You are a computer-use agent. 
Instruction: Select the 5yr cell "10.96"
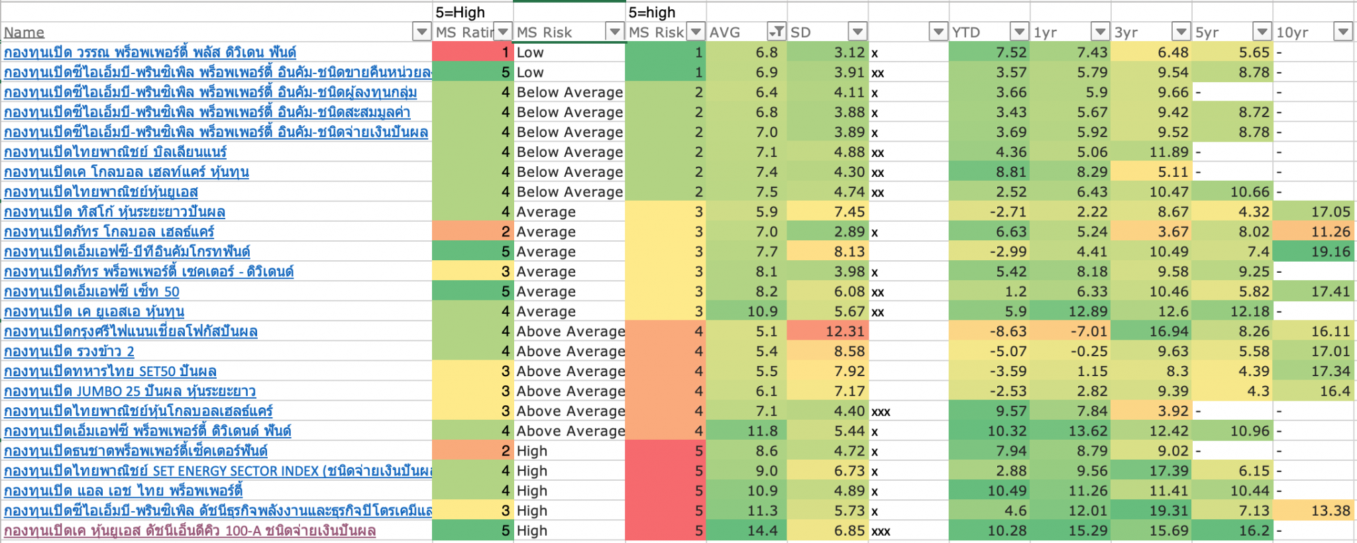tap(1231, 430)
